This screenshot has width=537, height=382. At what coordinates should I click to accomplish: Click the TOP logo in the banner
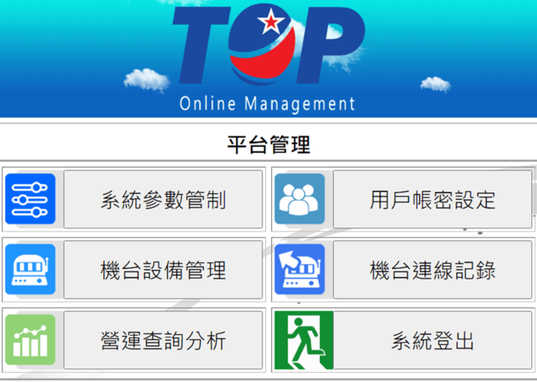pyautogui.click(x=268, y=44)
